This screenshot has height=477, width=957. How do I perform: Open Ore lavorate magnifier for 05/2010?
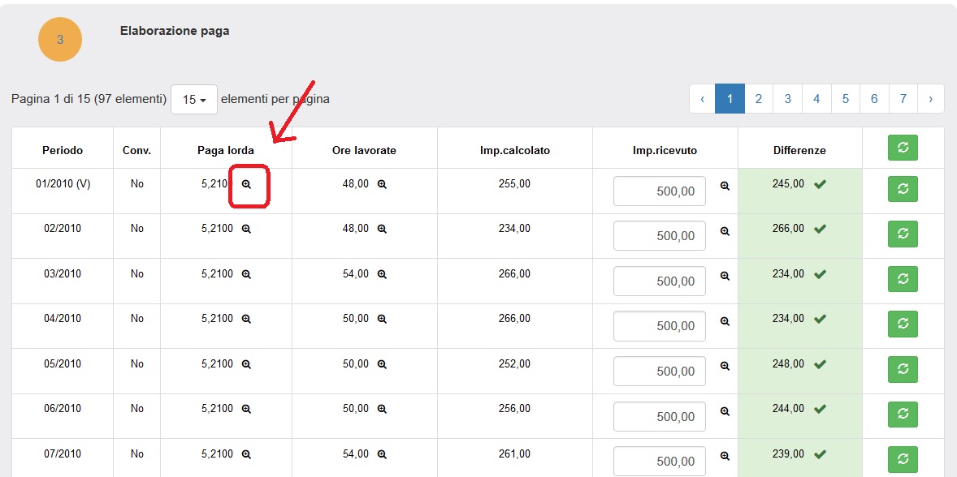pos(382,364)
